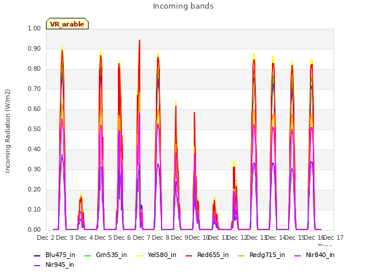Screen dimensions: 368x276
Task: Select the Yel580_in legend label
Action: coord(162,255)
